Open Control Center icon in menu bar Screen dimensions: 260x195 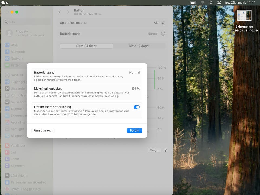click(219, 2)
